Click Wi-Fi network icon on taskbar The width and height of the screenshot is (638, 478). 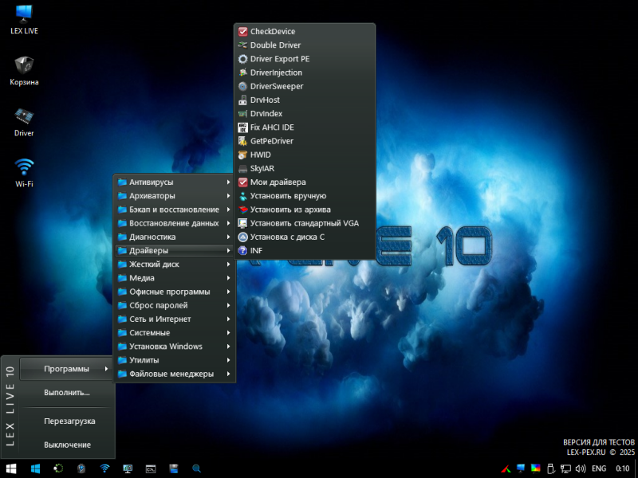click(104, 468)
